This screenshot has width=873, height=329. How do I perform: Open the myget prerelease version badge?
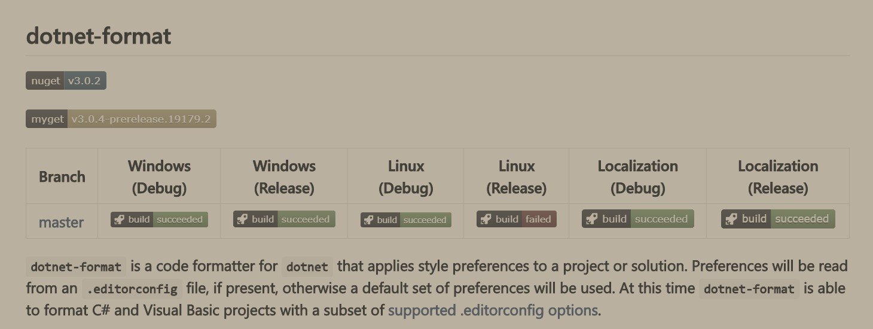pyautogui.click(x=121, y=119)
